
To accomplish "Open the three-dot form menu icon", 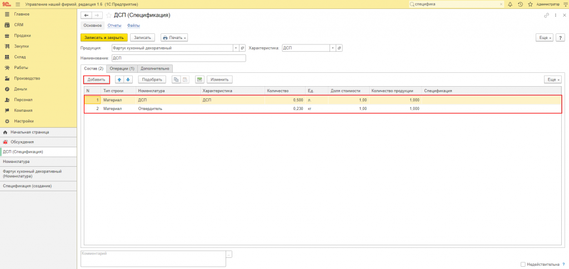I will click(555, 15).
